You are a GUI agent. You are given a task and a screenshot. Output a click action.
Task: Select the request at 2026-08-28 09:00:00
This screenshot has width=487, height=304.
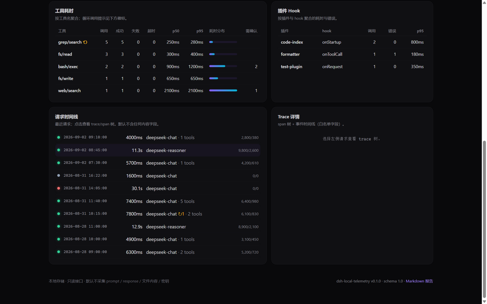point(158,252)
